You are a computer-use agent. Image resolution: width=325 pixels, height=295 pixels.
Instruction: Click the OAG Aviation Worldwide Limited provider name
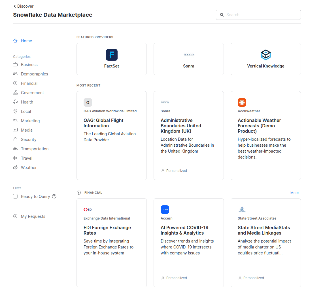click(x=110, y=111)
